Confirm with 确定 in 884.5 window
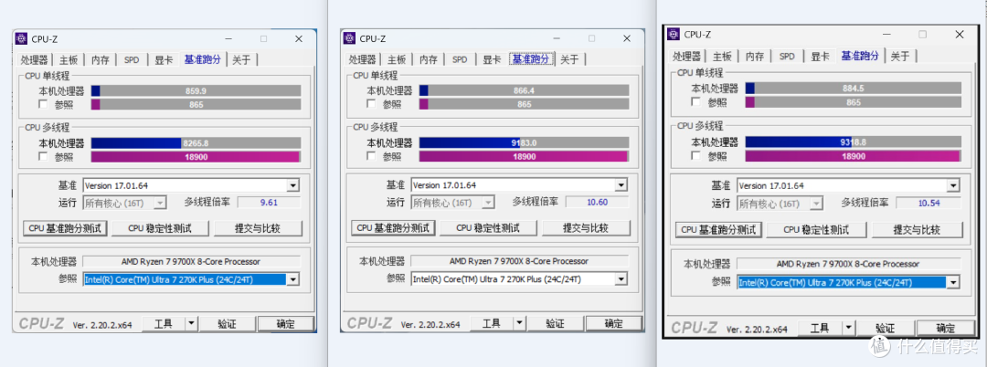 click(x=945, y=328)
